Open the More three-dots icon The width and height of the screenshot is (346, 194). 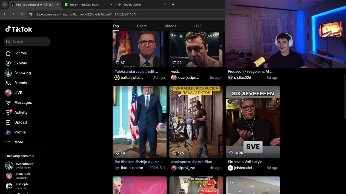click(8, 142)
